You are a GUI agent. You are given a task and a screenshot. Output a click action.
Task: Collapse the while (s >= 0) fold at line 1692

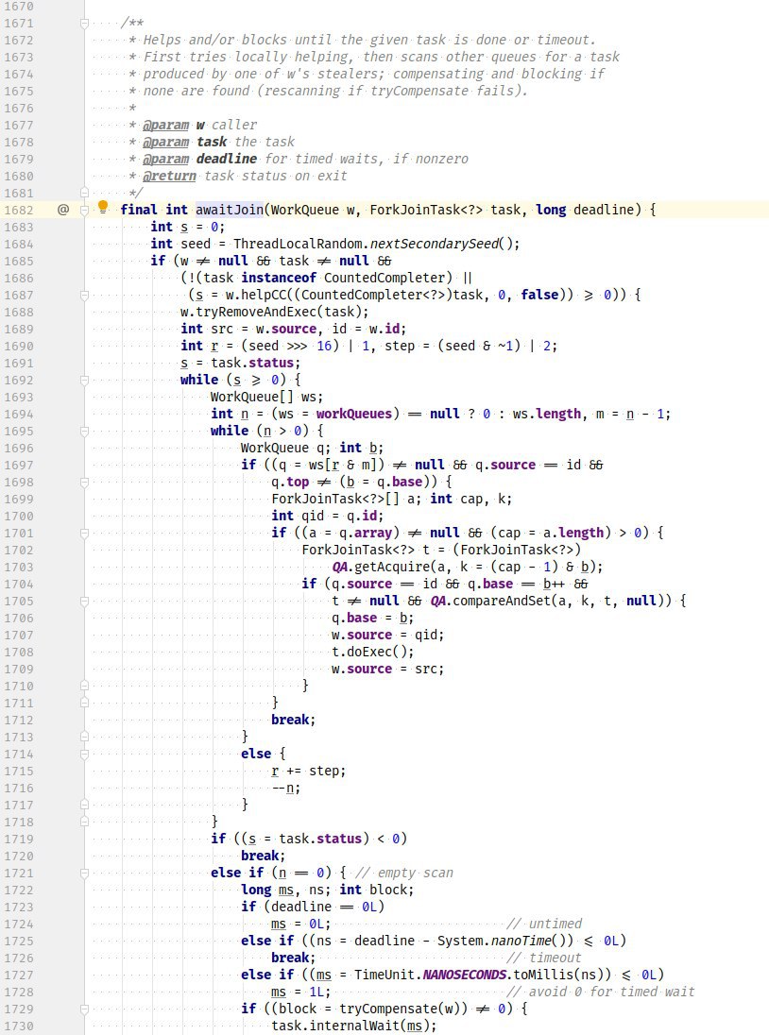coord(84,381)
